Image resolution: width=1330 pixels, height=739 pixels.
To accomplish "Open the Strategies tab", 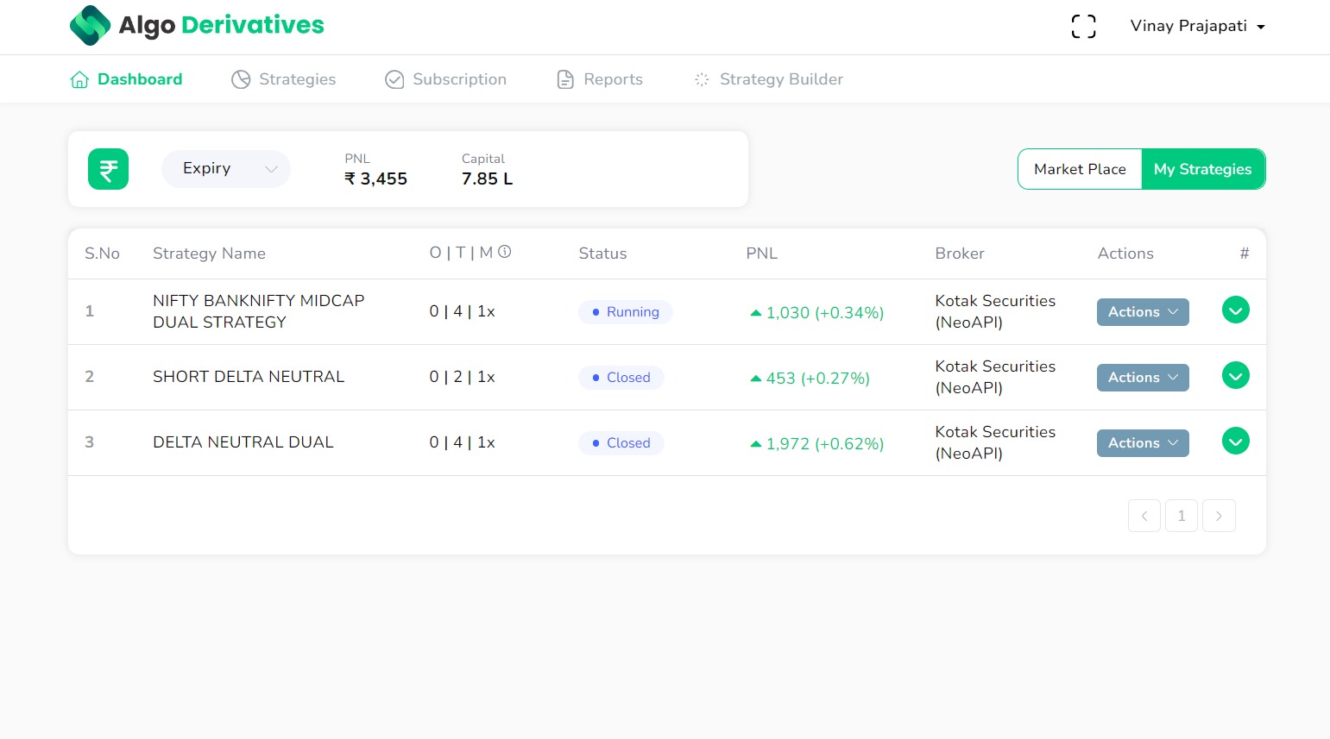I will click(284, 79).
